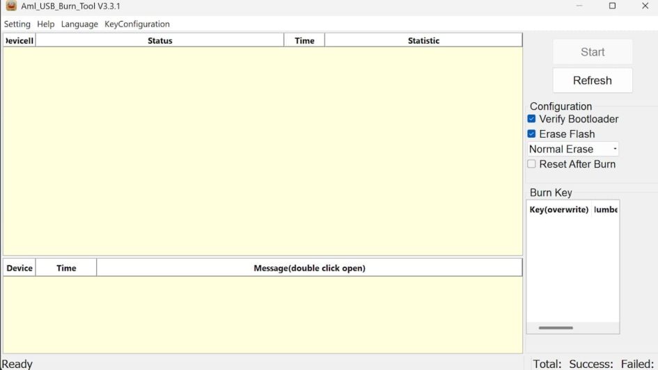Image resolution: width=658 pixels, height=370 pixels.
Task: Click the Total: status bar label
Action: tap(547, 364)
